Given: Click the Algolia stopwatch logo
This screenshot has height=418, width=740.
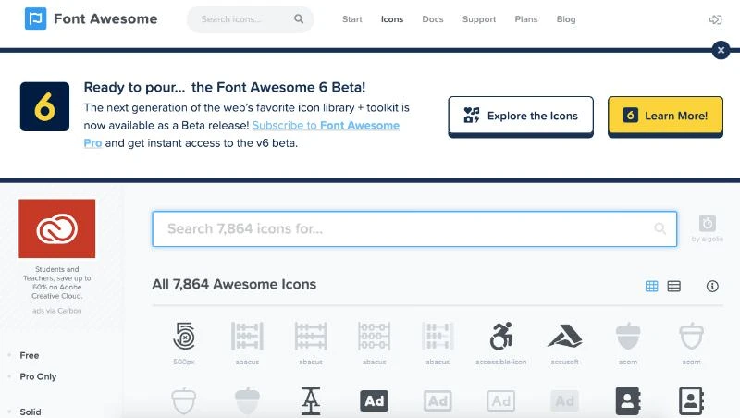Looking at the screenshot, I should point(708,224).
